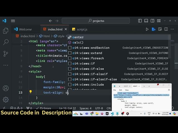This screenshot has height=133, width=178.
Task: Switch to the script.js tab
Action: click(82, 29)
